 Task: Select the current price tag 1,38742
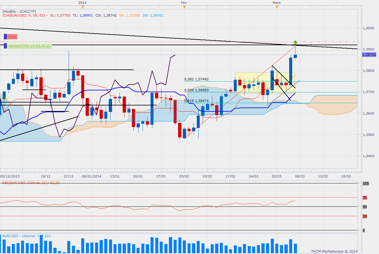[369, 55]
